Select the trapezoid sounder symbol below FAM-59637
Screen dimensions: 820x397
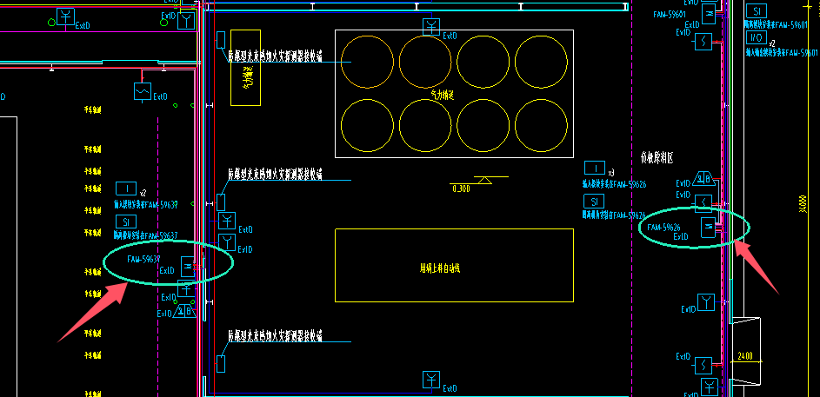coord(184,311)
